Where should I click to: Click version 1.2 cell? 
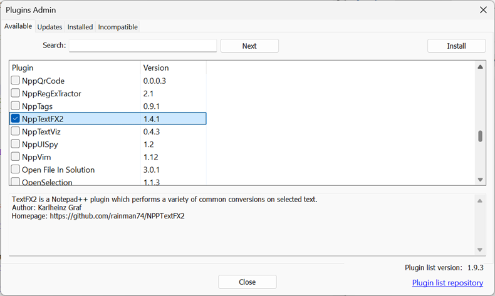coord(148,145)
